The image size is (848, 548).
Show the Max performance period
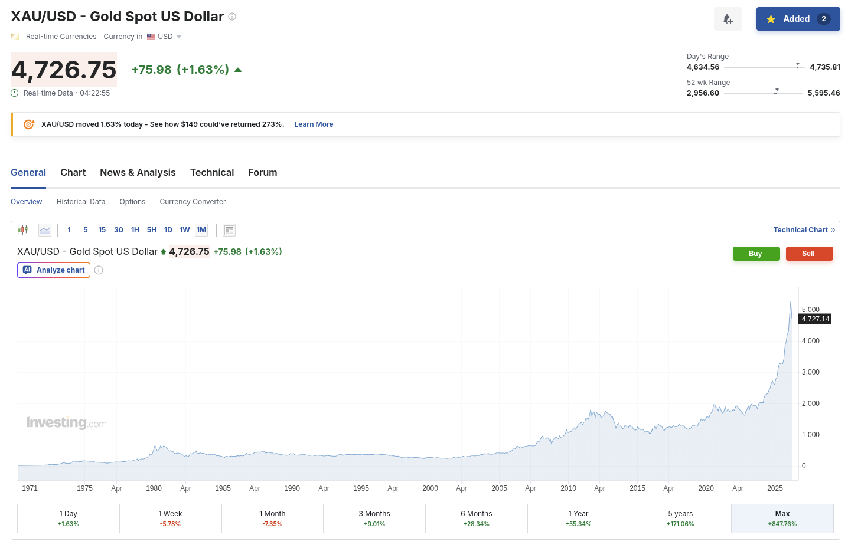click(x=782, y=519)
